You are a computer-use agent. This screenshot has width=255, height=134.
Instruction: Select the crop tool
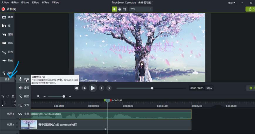[125, 9]
